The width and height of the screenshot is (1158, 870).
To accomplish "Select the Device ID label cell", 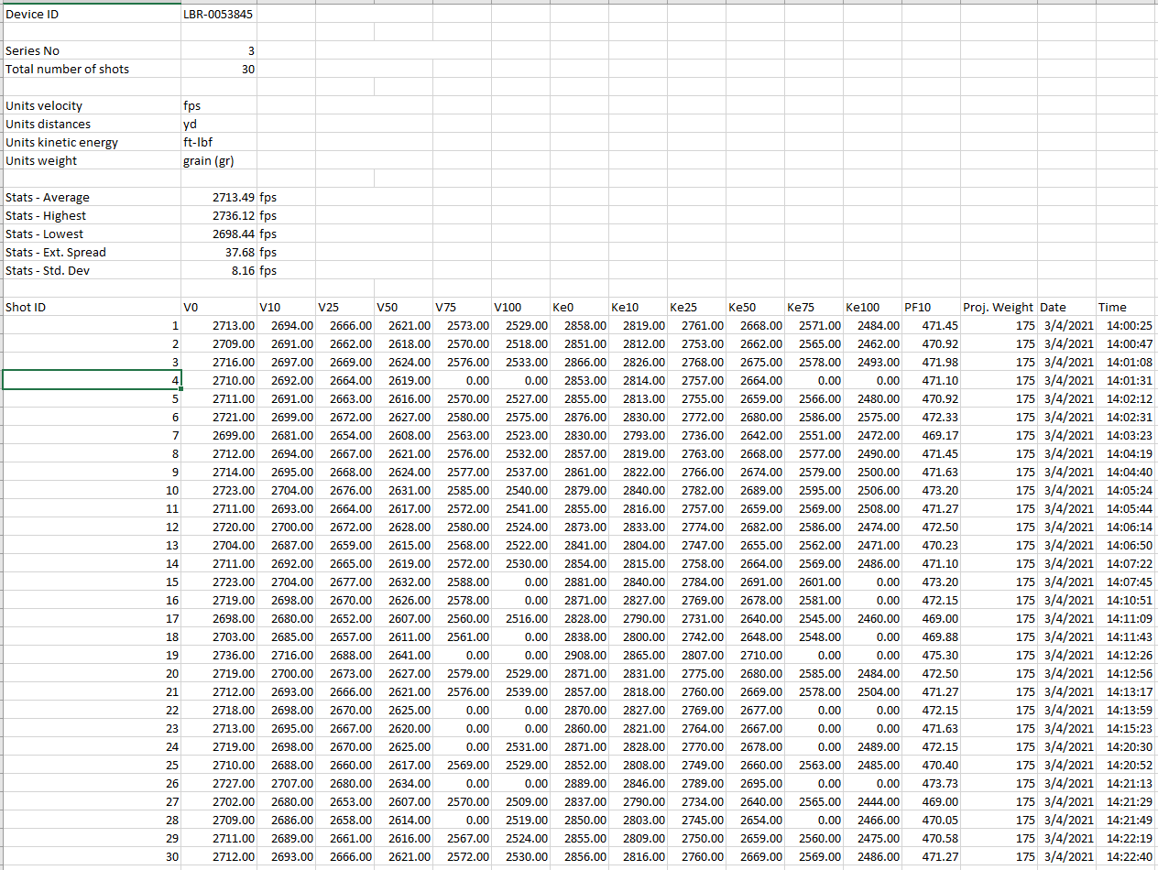I will coord(32,14).
